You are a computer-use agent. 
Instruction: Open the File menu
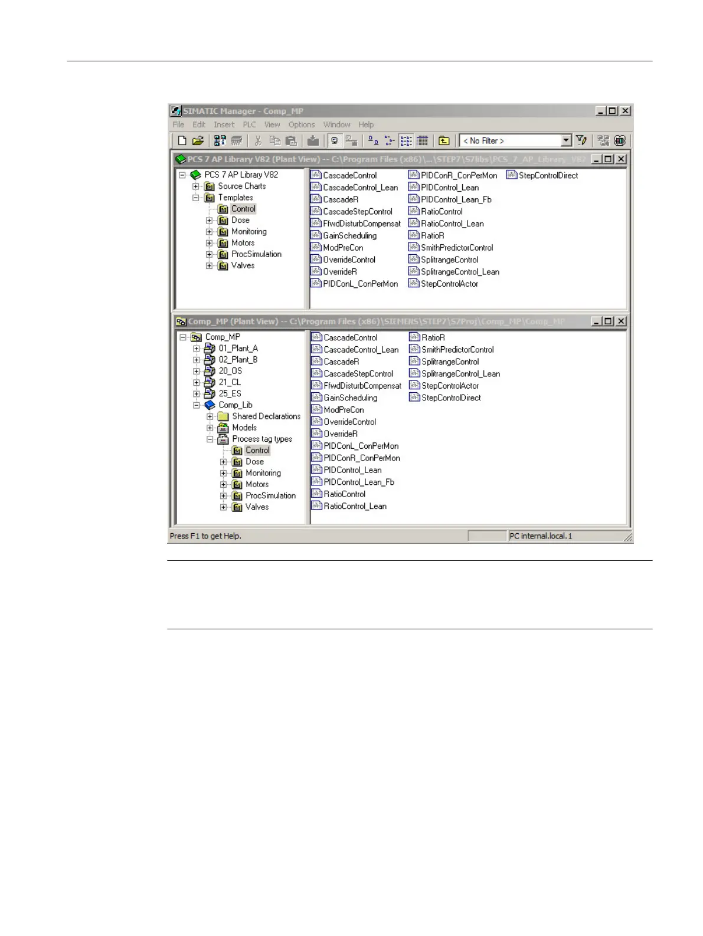(178, 124)
